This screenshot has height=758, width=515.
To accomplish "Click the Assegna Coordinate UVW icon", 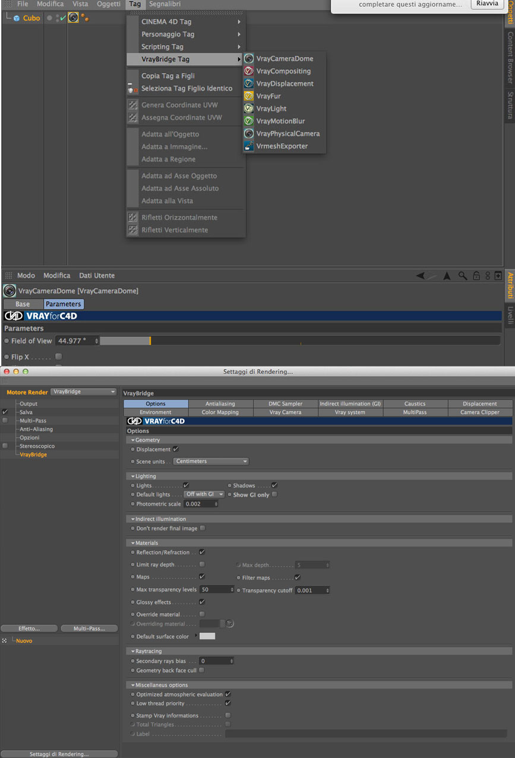I will coord(132,118).
